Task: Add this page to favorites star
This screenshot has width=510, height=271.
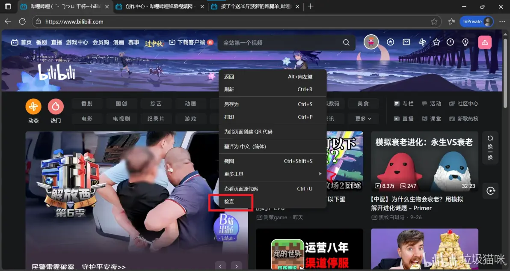Action: 434,21
